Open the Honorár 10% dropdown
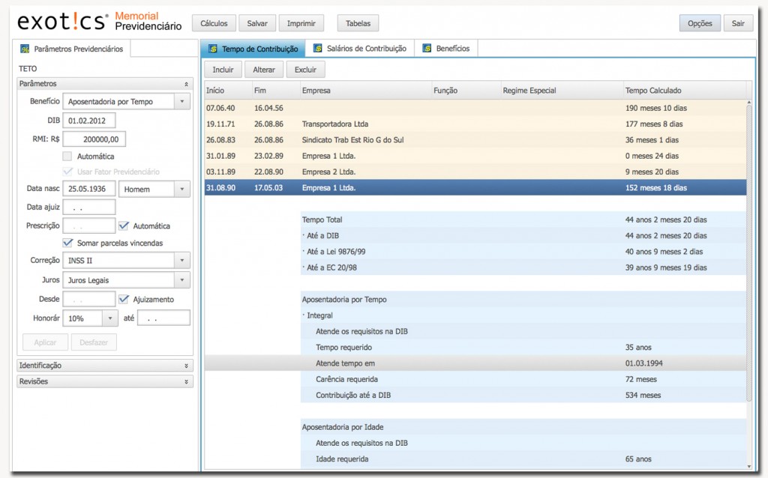This screenshot has height=478, width=768. 110,318
